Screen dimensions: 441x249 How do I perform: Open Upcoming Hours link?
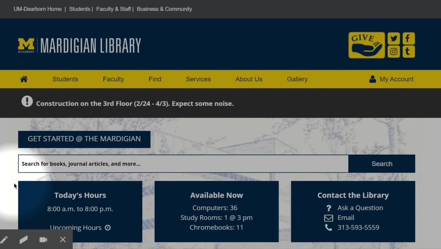(75, 227)
